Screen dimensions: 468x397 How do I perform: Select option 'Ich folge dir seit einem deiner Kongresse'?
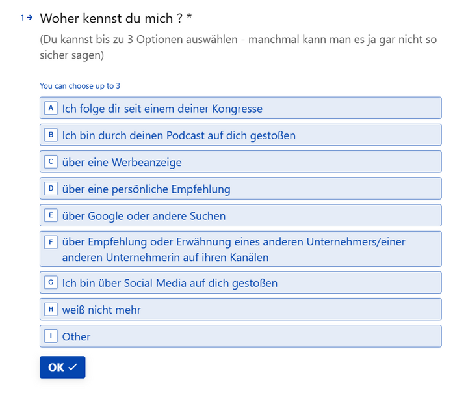coord(240,108)
